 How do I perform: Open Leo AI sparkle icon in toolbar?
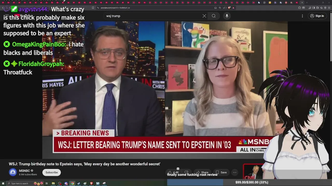point(321,8)
